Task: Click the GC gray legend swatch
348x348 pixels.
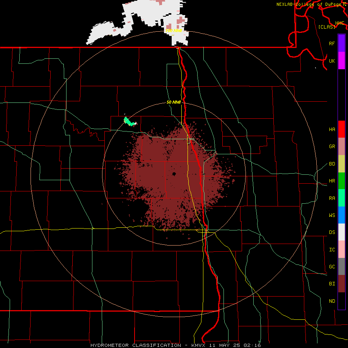Action: click(x=341, y=266)
